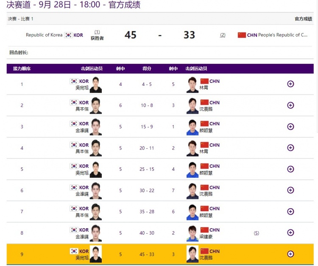The image size is (318, 266).
Task: Expand highlighted leg 9 details plus icon
Action: pyautogui.click(x=290, y=254)
